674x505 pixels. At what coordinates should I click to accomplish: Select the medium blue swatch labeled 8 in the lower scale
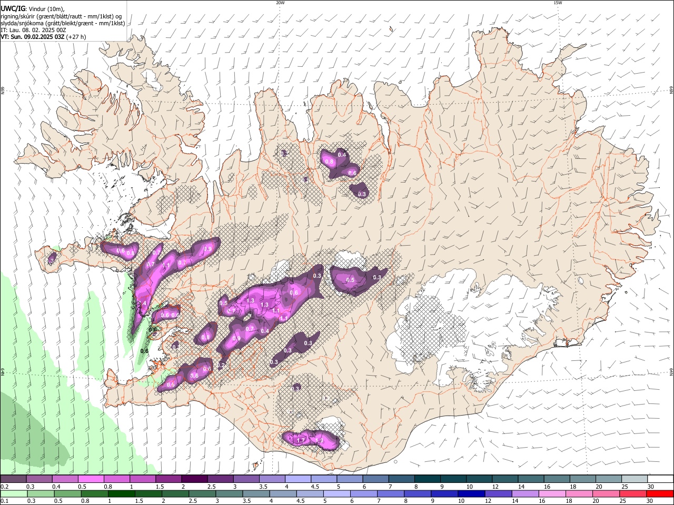pyautogui.click(x=418, y=493)
